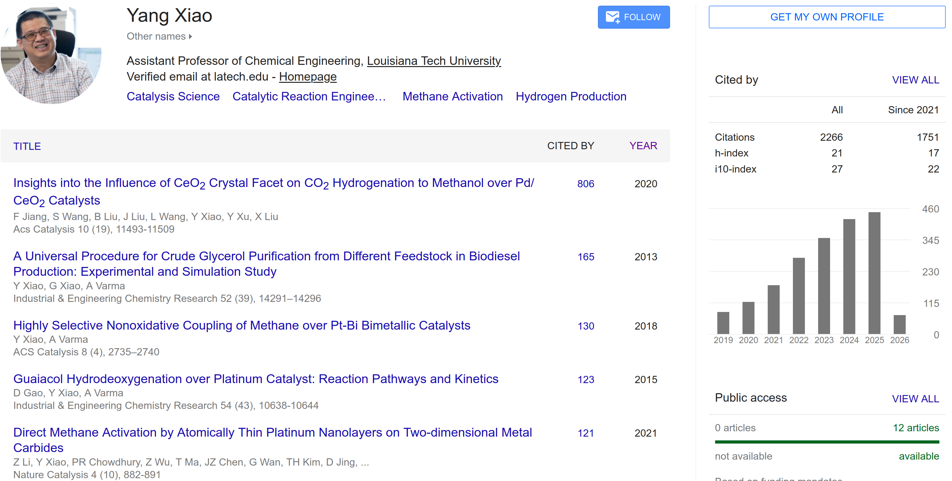The width and height of the screenshot is (952, 481).
Task: Open the Pt-Bi Bimetallic Catalysts paper
Action: click(242, 325)
